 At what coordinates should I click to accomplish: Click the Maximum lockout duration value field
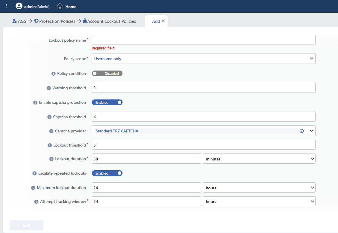pos(146,188)
